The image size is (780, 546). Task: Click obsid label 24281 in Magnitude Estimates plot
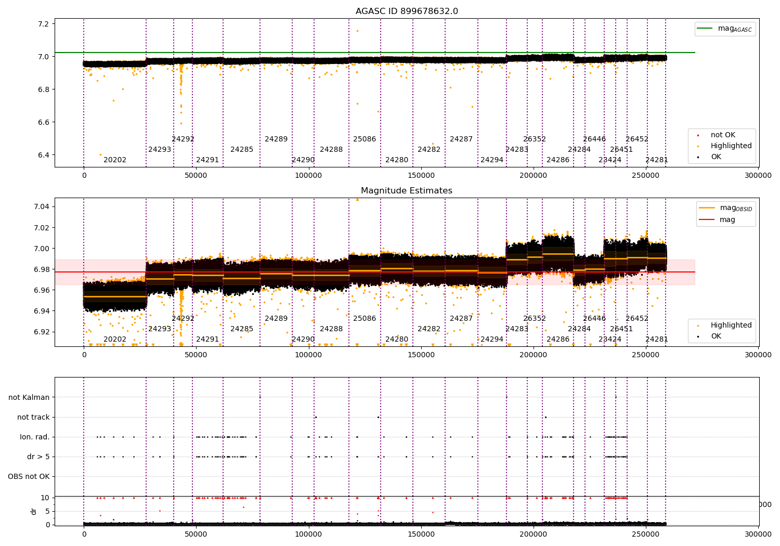657,339
